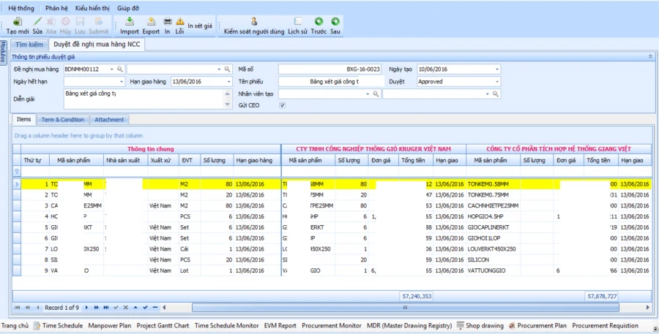Click the Hủy cancel icon

[x=66, y=21]
